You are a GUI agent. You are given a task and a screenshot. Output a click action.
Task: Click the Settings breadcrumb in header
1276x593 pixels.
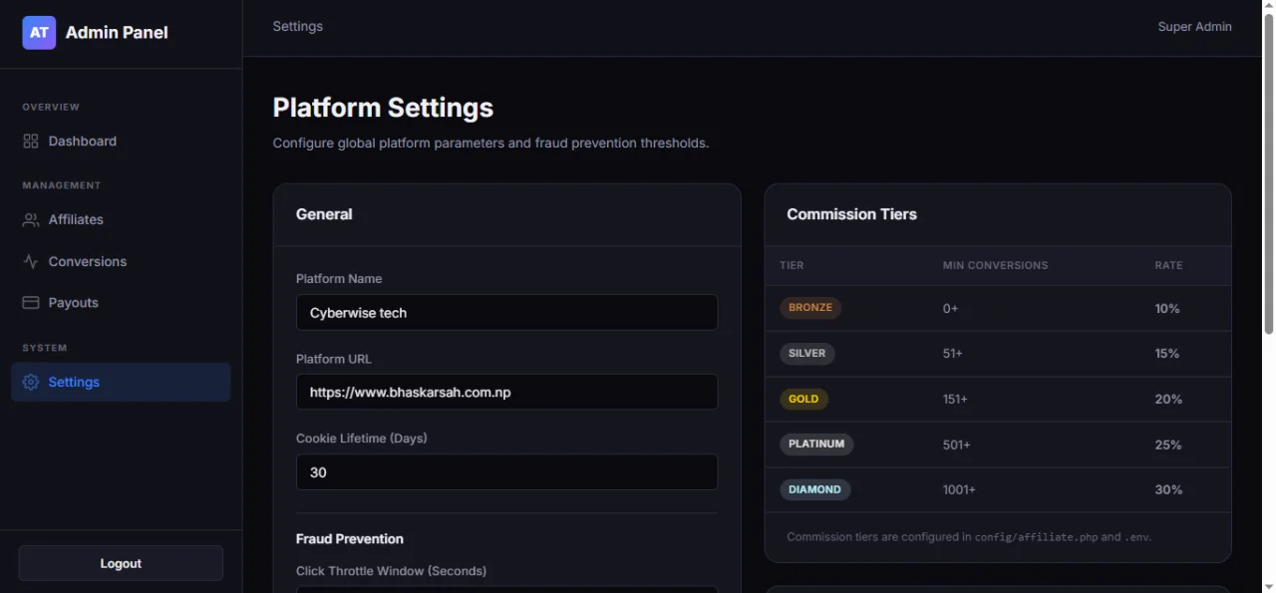[x=297, y=26]
